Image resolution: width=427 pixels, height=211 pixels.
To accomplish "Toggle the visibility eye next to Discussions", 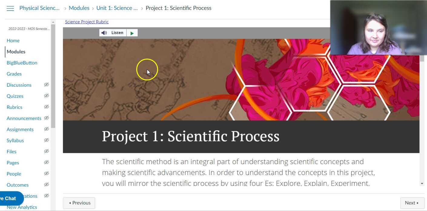I will point(46,85).
